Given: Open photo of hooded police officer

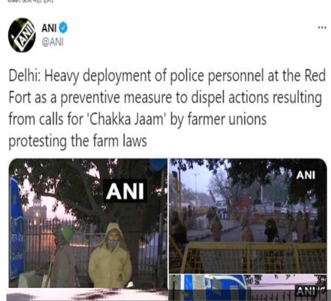Looking at the screenshot, I should point(88,223).
